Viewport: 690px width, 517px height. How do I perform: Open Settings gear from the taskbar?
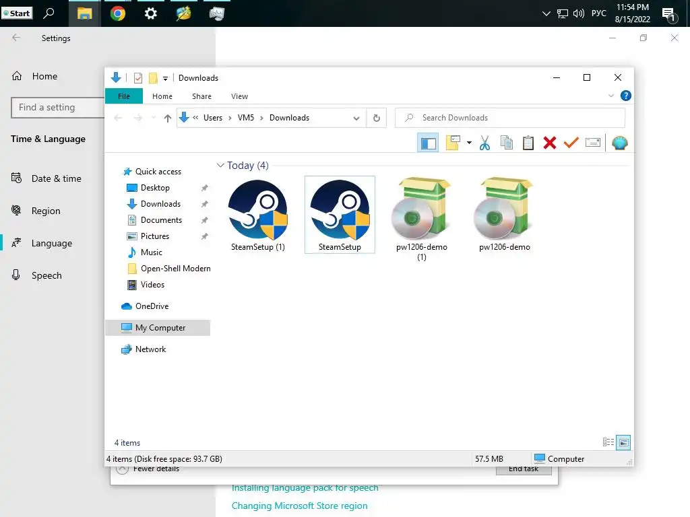coord(150,13)
